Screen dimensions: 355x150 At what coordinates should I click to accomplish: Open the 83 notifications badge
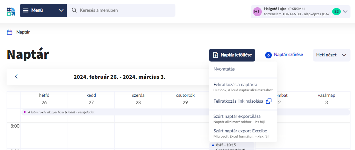pyautogui.click(x=336, y=11)
